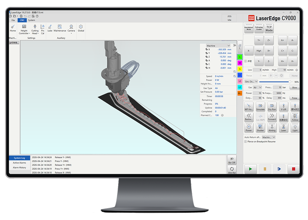Click the Save icon in quick toolbar
The width and height of the screenshot is (308, 220).
[21, 16]
